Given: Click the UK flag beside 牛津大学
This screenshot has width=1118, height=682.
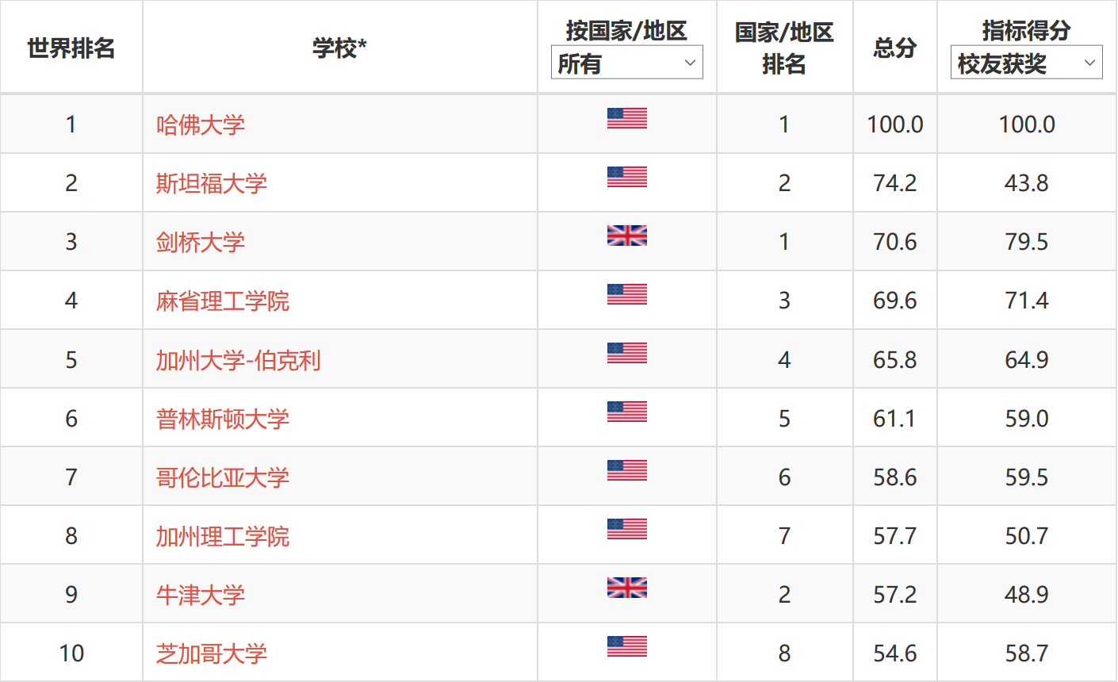Looking at the screenshot, I should click(x=626, y=588).
